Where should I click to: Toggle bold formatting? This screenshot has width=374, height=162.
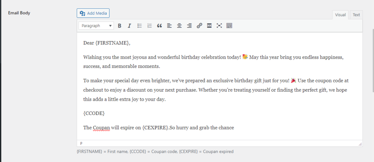(x=119, y=26)
